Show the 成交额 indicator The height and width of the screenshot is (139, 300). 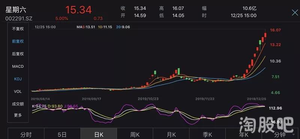(x=18, y=104)
